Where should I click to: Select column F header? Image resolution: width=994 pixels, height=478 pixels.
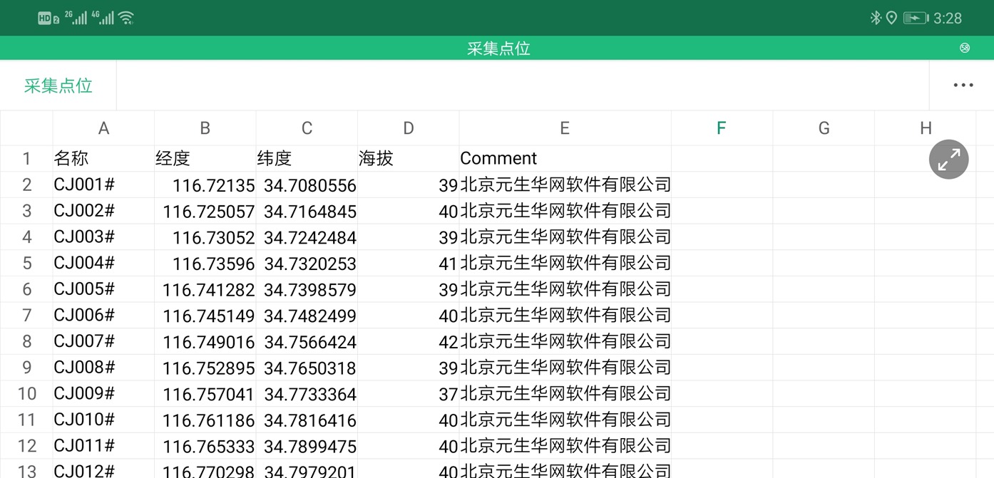pos(722,128)
